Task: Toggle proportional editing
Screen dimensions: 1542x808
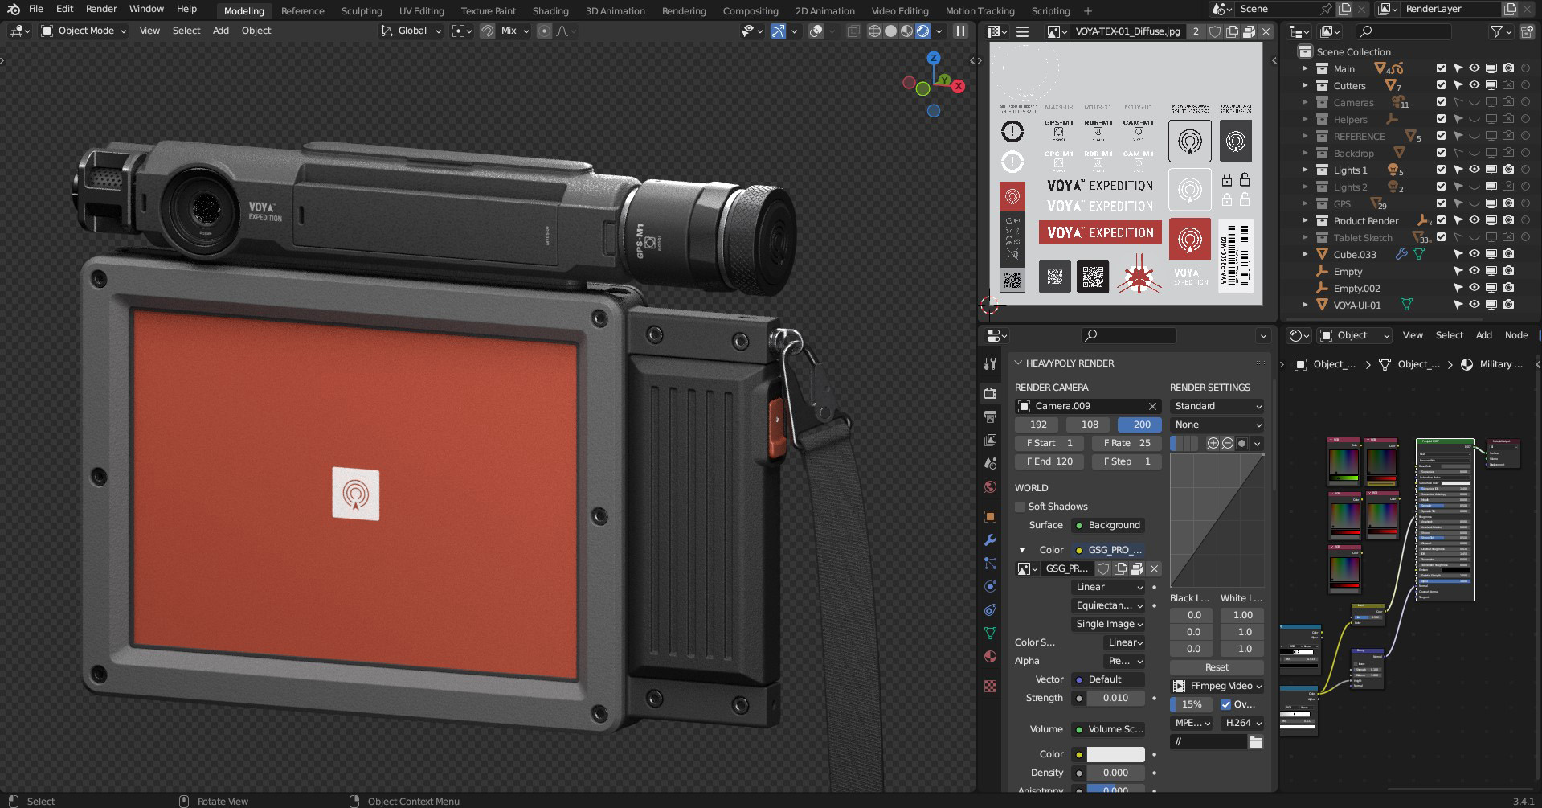Action: (x=544, y=31)
